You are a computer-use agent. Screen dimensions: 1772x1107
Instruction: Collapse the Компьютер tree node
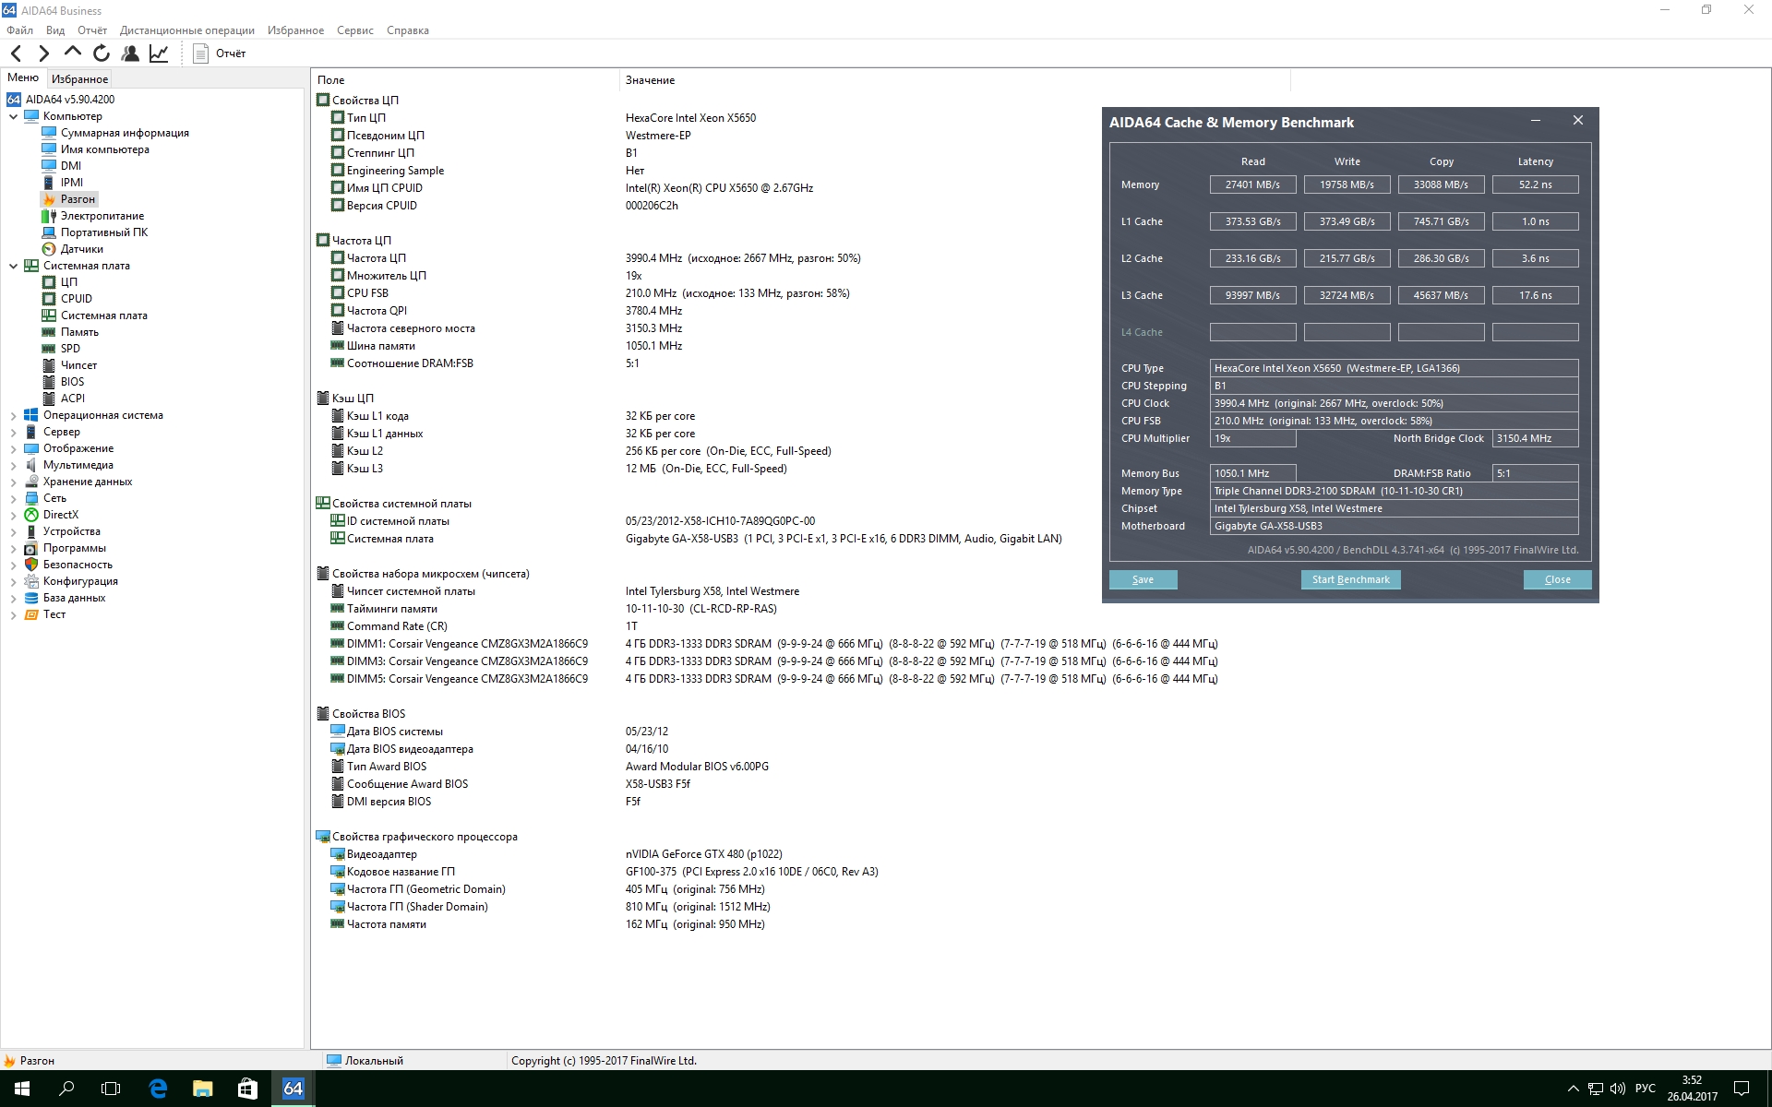[13, 116]
